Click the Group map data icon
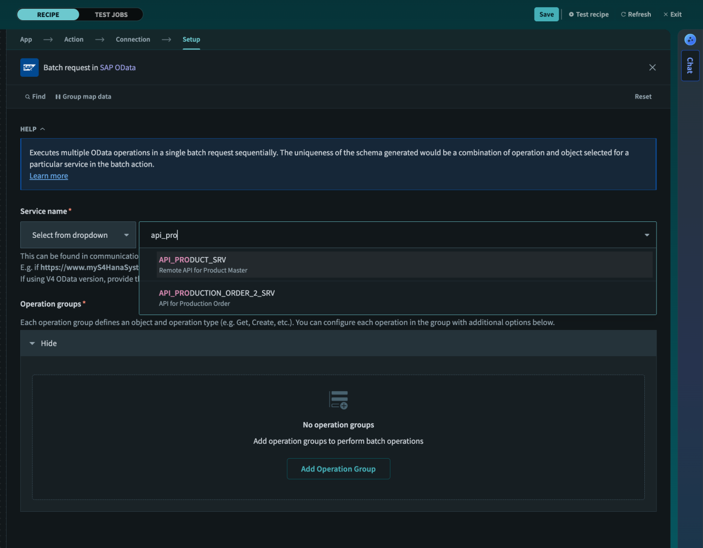 58,97
